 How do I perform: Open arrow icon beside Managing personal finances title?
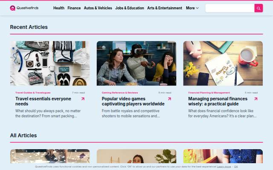coord(256,99)
